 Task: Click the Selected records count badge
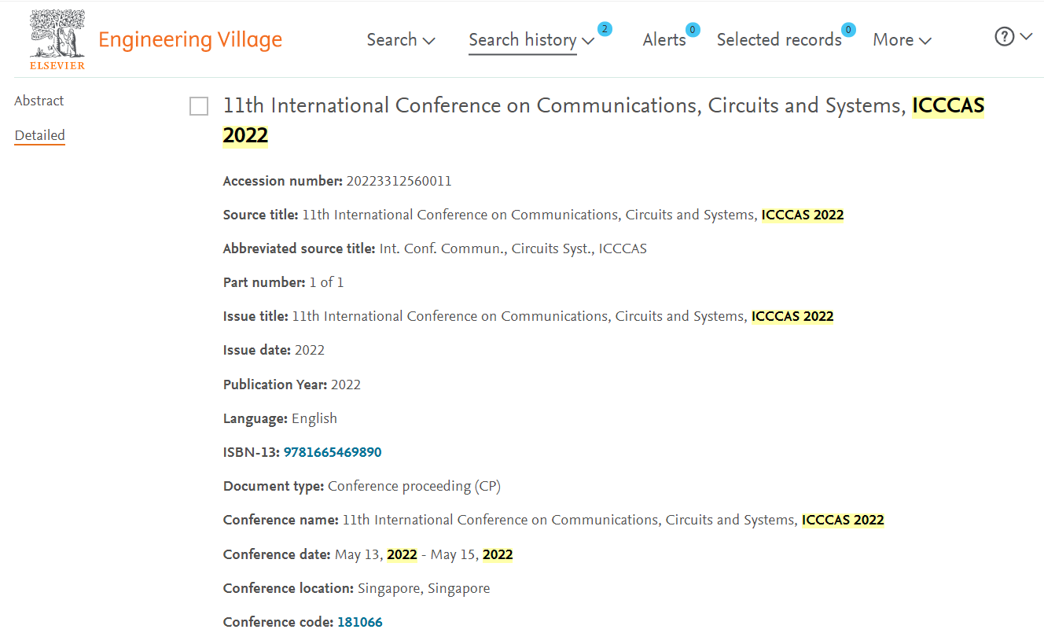point(848,30)
